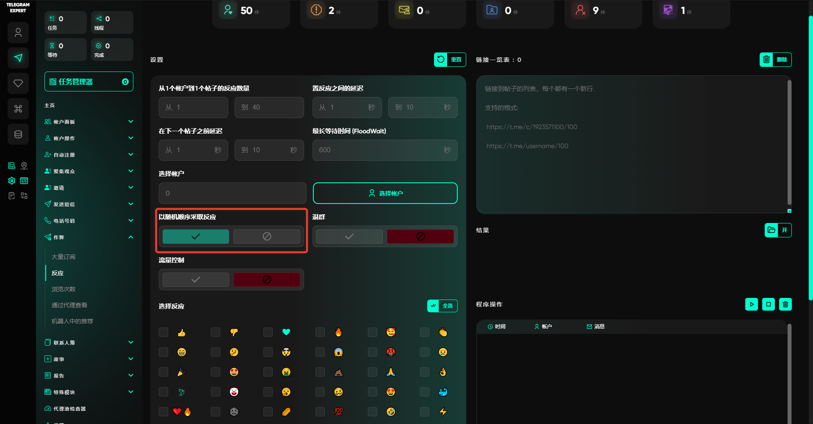813x424 pixels.
Task: Open the user profile icon in left sidebar
Action: pos(18,33)
